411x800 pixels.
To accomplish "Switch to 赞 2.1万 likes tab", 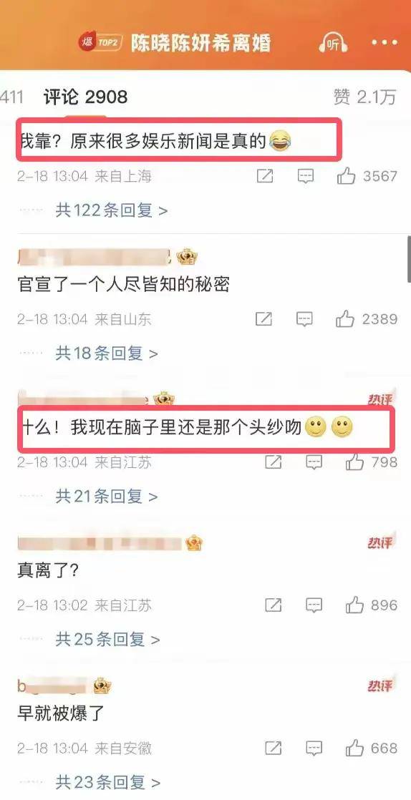I will coord(364,97).
